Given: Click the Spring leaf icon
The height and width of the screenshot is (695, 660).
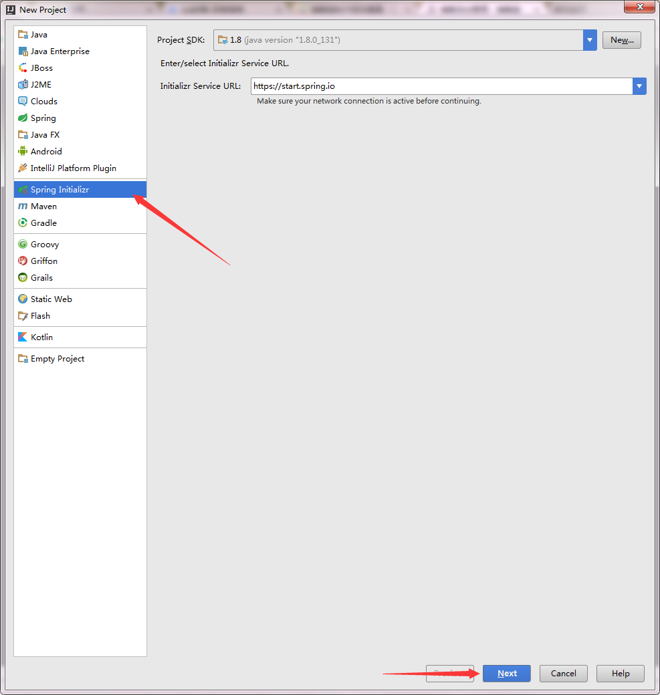Looking at the screenshot, I should [23, 118].
